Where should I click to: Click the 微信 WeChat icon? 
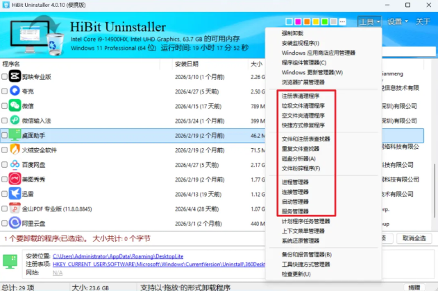pos(15,105)
